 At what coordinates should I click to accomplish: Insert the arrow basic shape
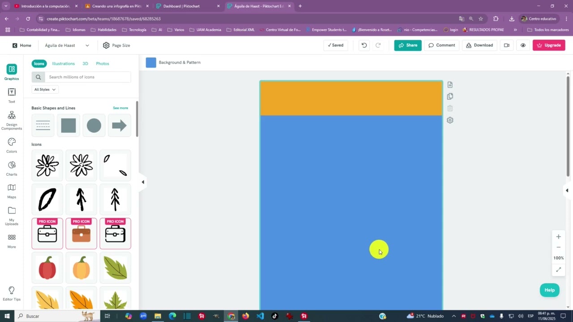(x=120, y=126)
